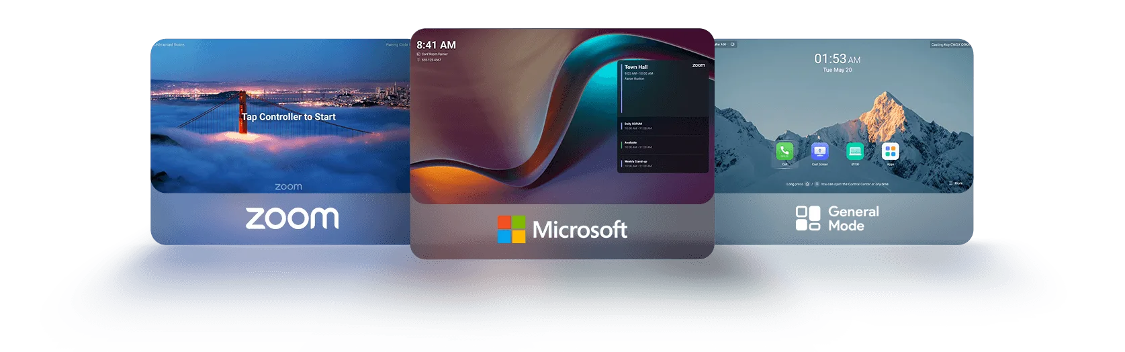The width and height of the screenshot is (1125, 352).
Task: Click the Casting Key code label
Action: click(x=950, y=45)
